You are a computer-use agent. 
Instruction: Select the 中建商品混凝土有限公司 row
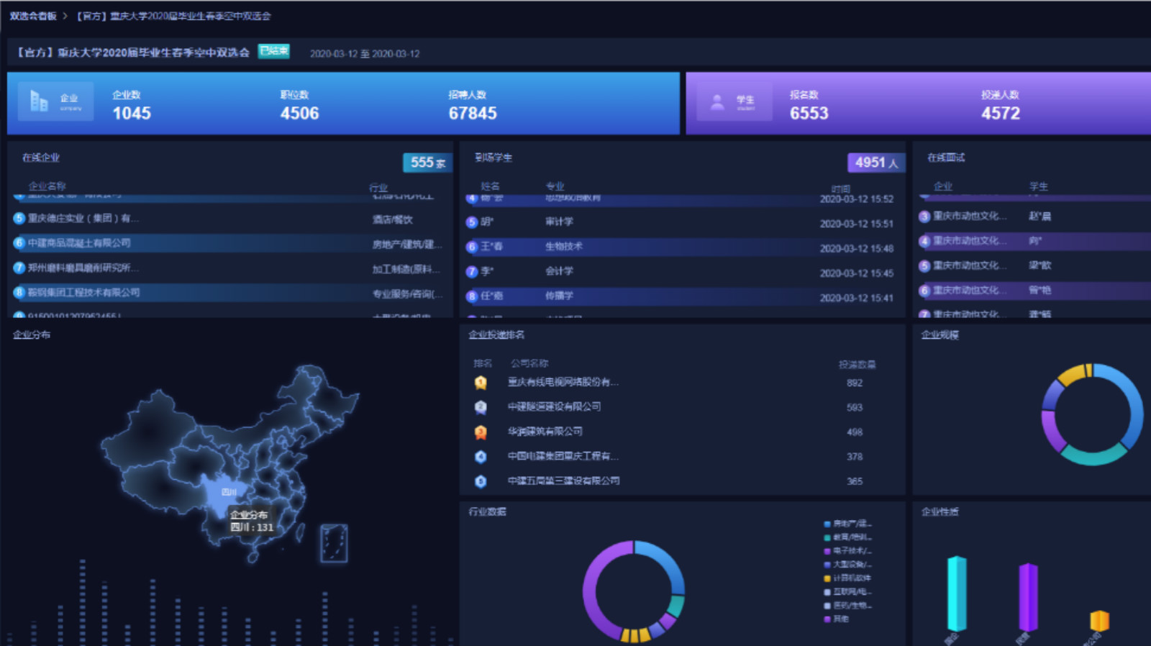(x=230, y=243)
